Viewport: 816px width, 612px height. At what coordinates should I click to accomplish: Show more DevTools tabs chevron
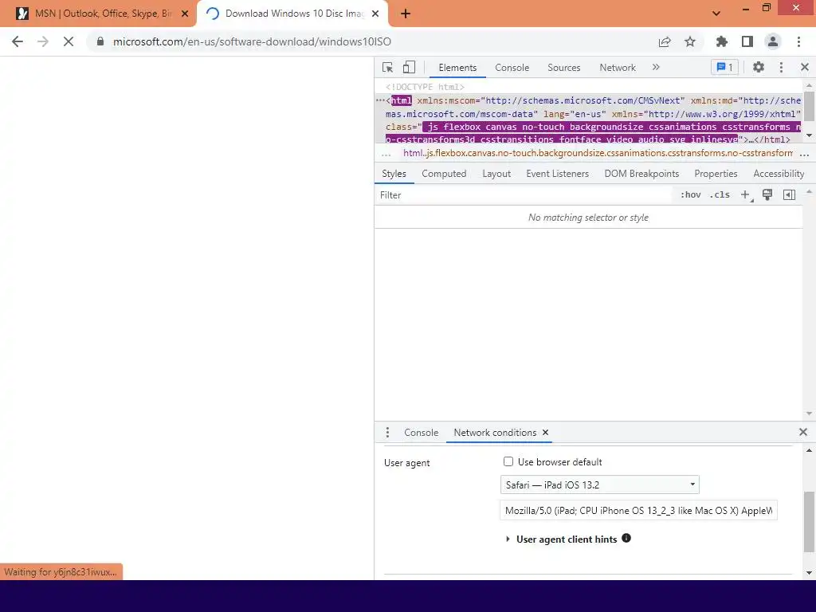pos(656,67)
